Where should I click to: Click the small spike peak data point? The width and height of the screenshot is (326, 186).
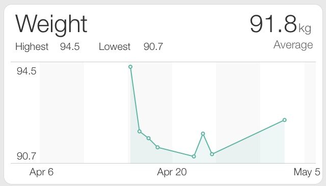coord(203,134)
